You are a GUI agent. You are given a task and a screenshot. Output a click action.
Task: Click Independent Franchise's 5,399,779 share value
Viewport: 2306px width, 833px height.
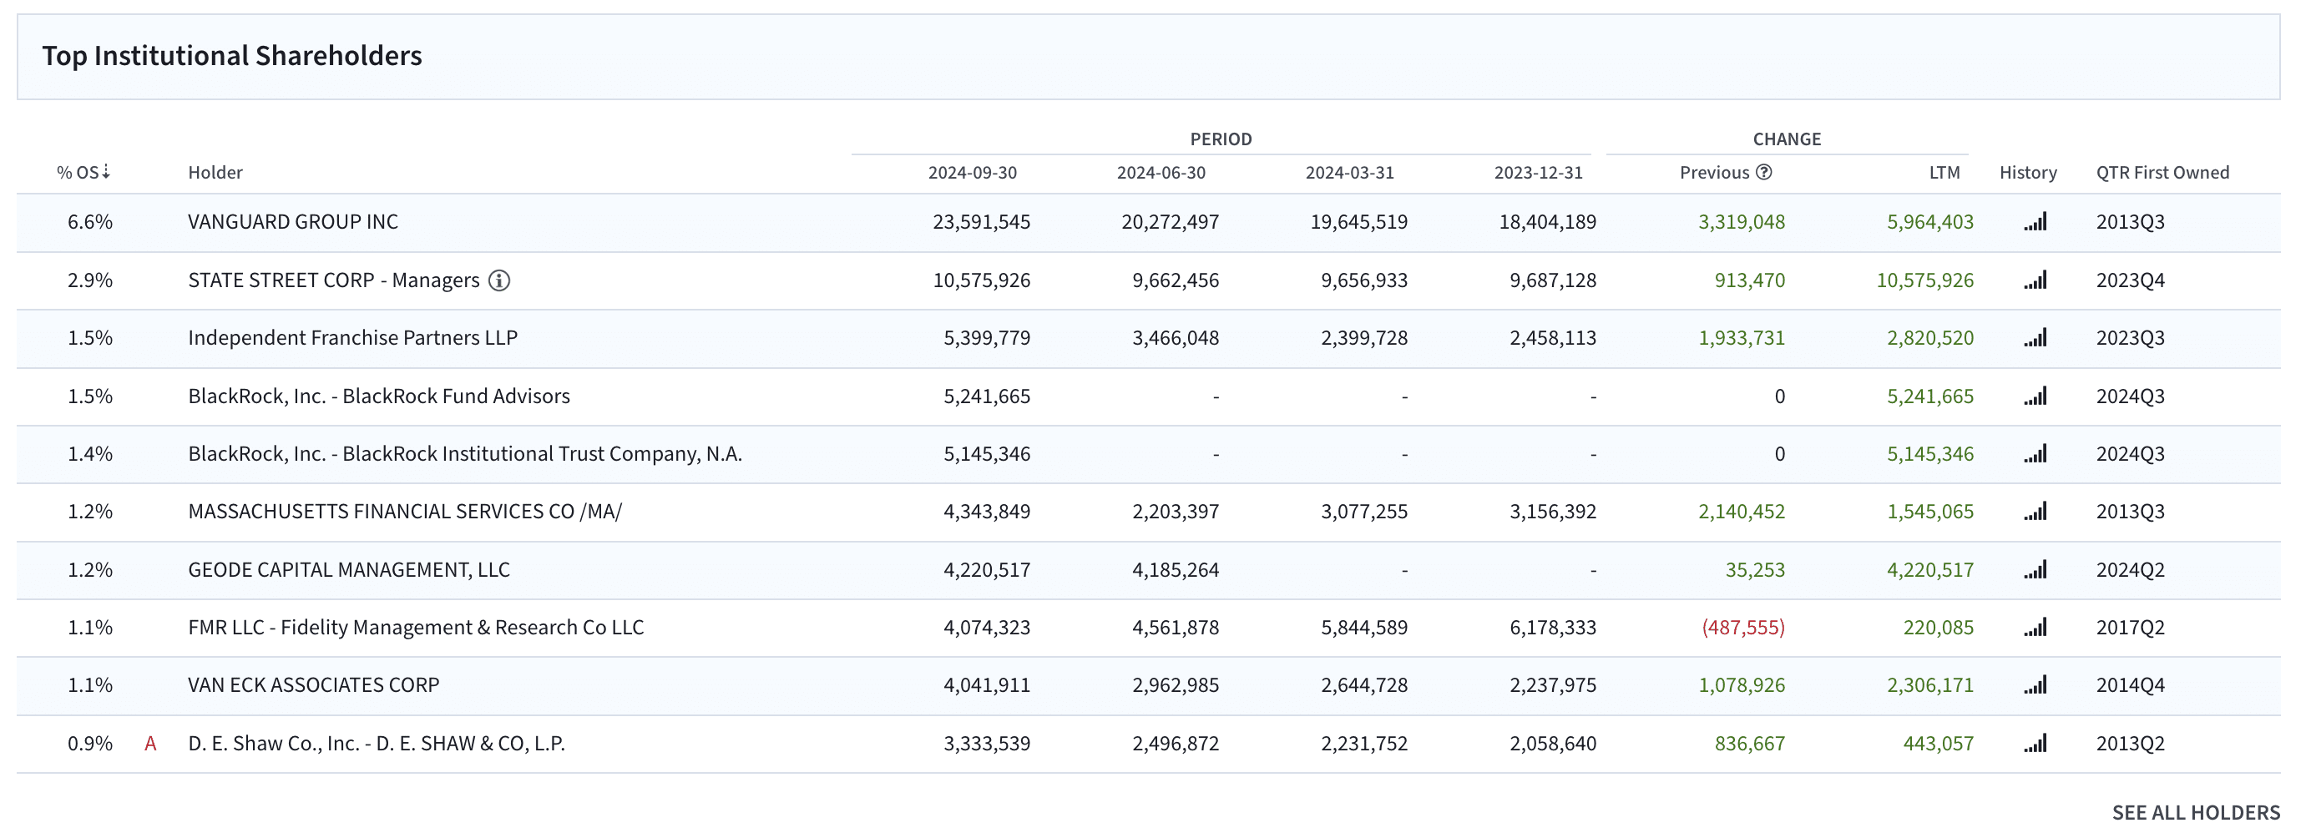[x=987, y=338]
